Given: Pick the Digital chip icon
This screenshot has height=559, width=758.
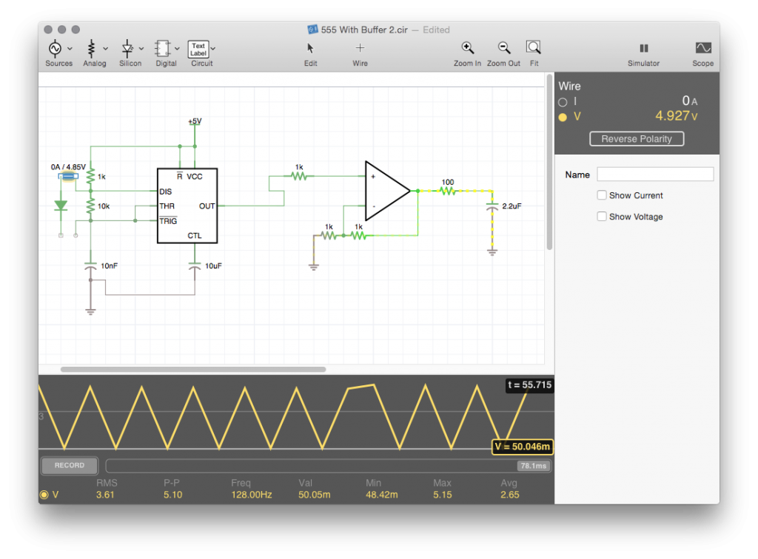Looking at the screenshot, I should tap(162, 49).
